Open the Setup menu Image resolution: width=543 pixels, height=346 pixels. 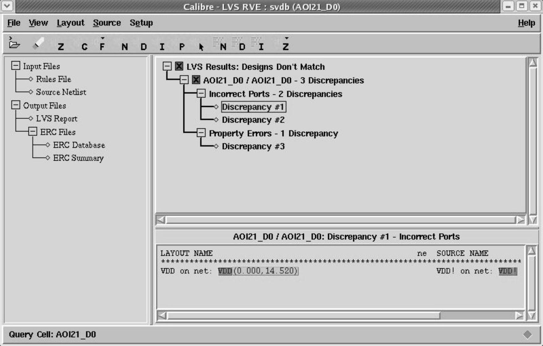(141, 23)
